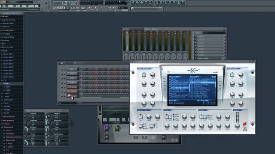Screen dimensions: 275x154
Task: Select SQ Euphoric Pianos preset in Nexus
Action: (x=199, y=85)
